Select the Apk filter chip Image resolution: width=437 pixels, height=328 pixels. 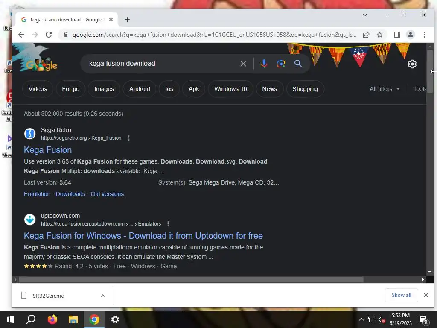194,89
